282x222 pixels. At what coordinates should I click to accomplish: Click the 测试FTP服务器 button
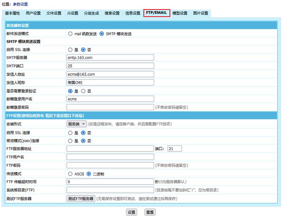(81, 199)
